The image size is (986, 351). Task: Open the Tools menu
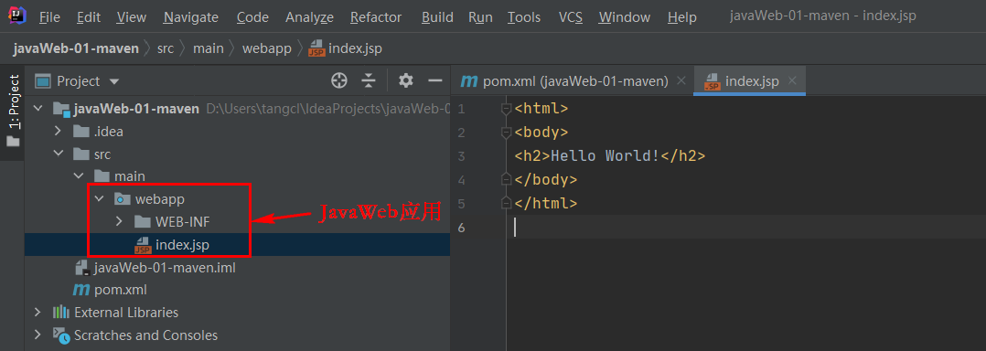[x=524, y=17]
